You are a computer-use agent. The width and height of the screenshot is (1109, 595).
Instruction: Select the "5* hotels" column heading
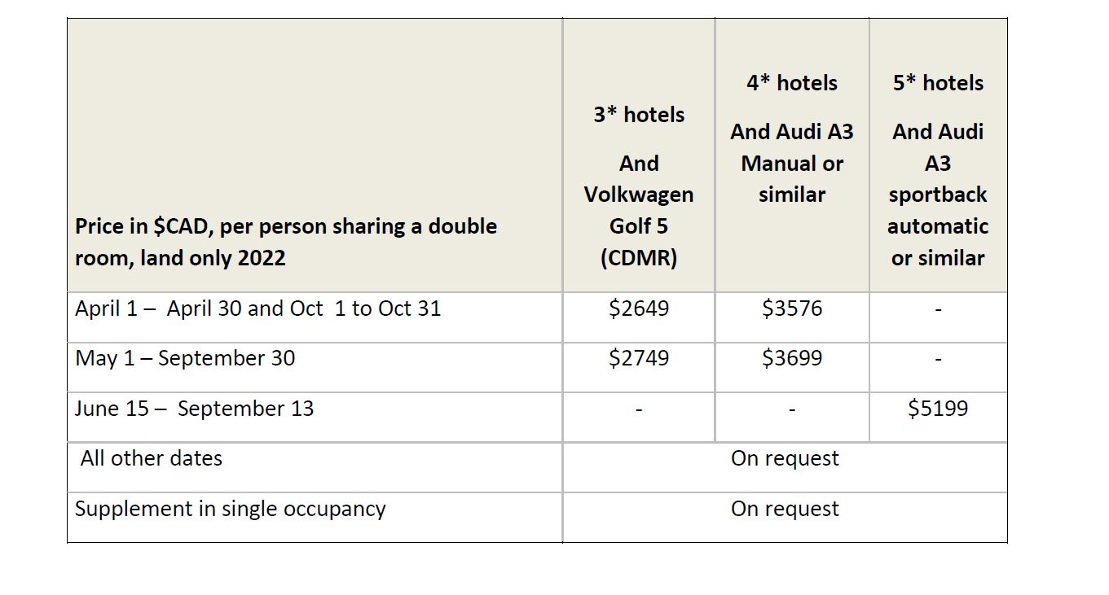(x=938, y=83)
